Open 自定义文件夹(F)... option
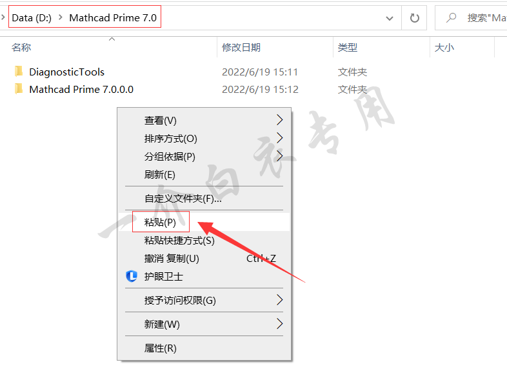The width and height of the screenshot is (507, 380). [x=204, y=198]
